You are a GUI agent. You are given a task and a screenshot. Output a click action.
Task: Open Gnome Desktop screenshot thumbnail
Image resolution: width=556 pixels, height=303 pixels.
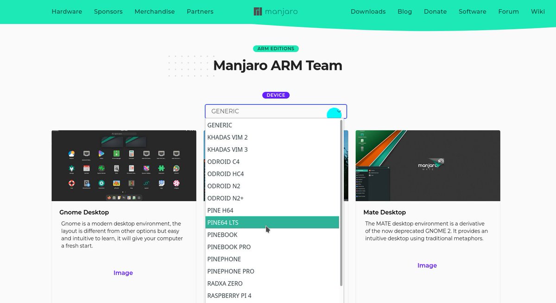124,165
